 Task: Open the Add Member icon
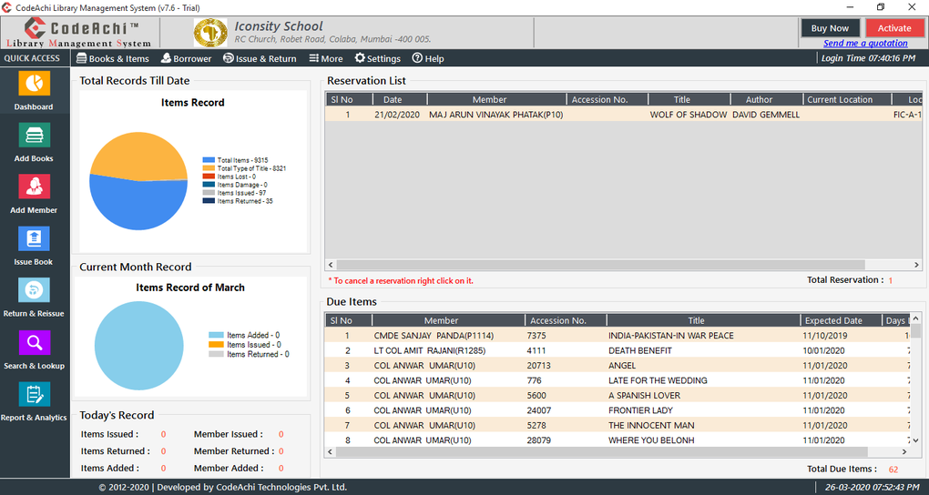click(x=34, y=187)
